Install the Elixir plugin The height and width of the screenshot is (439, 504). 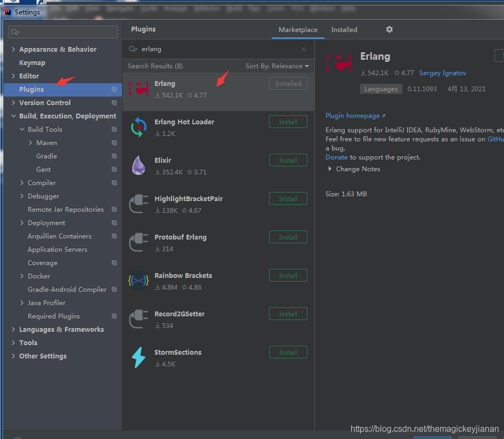tap(288, 160)
